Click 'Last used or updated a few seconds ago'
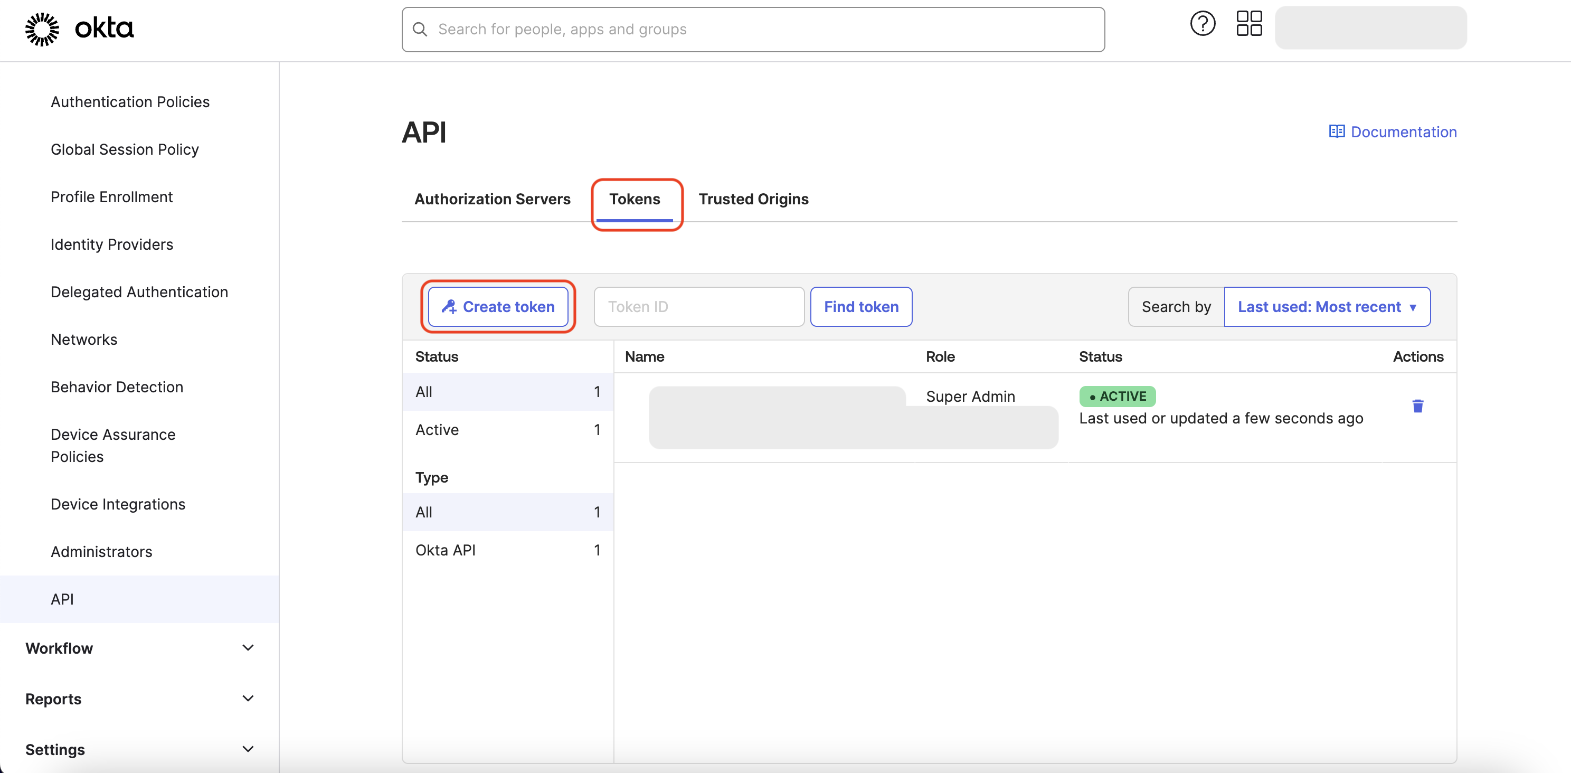The width and height of the screenshot is (1571, 773). 1221,419
